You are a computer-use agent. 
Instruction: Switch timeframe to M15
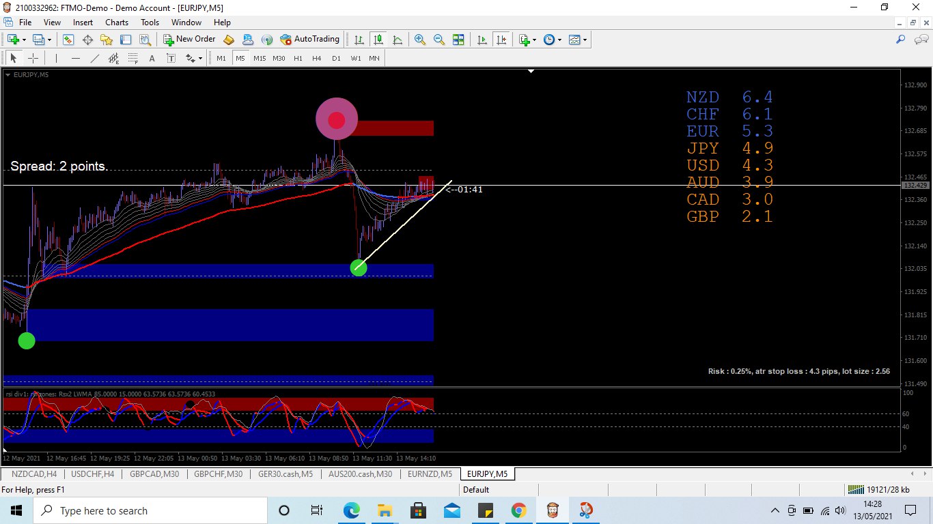(260, 58)
